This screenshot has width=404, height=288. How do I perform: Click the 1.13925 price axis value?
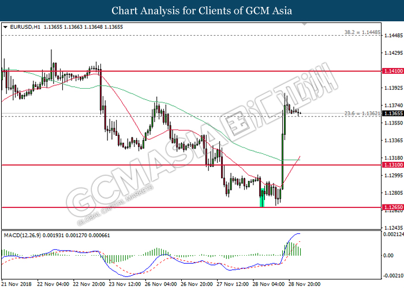tap(394, 88)
